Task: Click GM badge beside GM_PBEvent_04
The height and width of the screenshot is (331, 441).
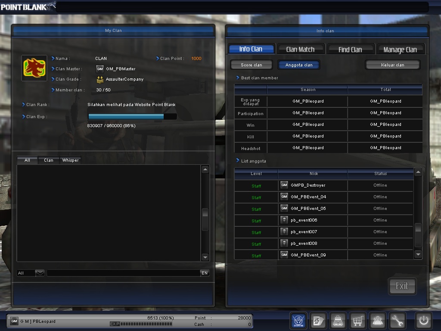Action: [x=284, y=197]
